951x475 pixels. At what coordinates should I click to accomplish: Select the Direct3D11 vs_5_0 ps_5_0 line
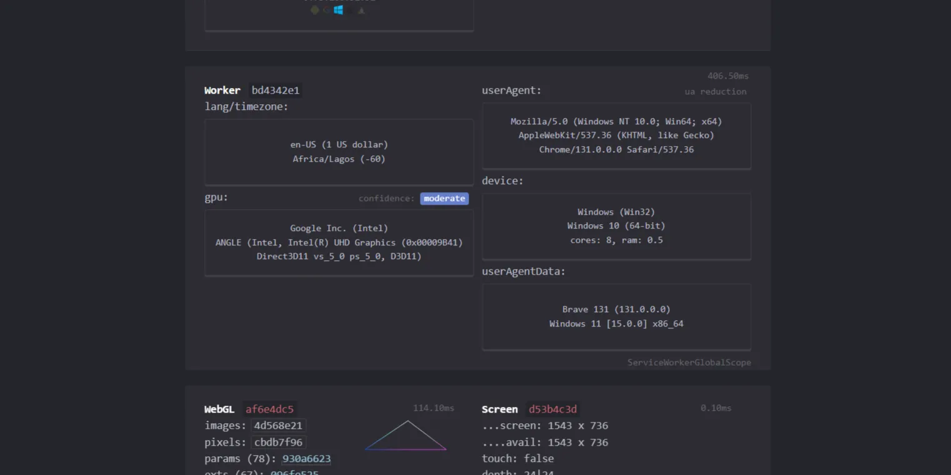339,257
